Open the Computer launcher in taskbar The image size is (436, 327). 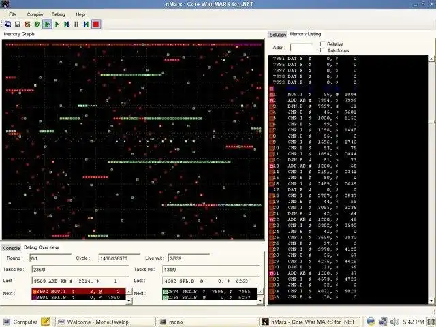click(x=20, y=322)
